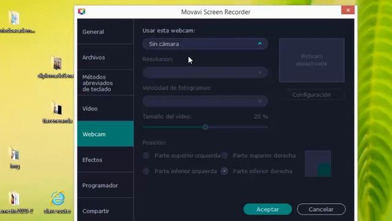Open the Resolución dropdown
The height and width of the screenshot is (221, 392).
pyautogui.click(x=205, y=72)
